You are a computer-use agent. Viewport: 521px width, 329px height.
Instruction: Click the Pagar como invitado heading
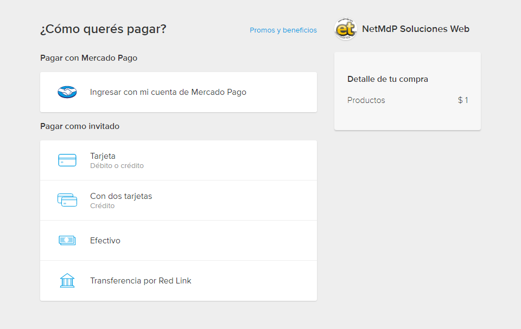click(80, 126)
